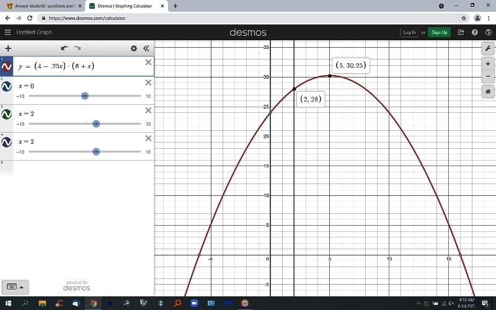
Task: Click the empty expression row 5
Action: (77, 167)
